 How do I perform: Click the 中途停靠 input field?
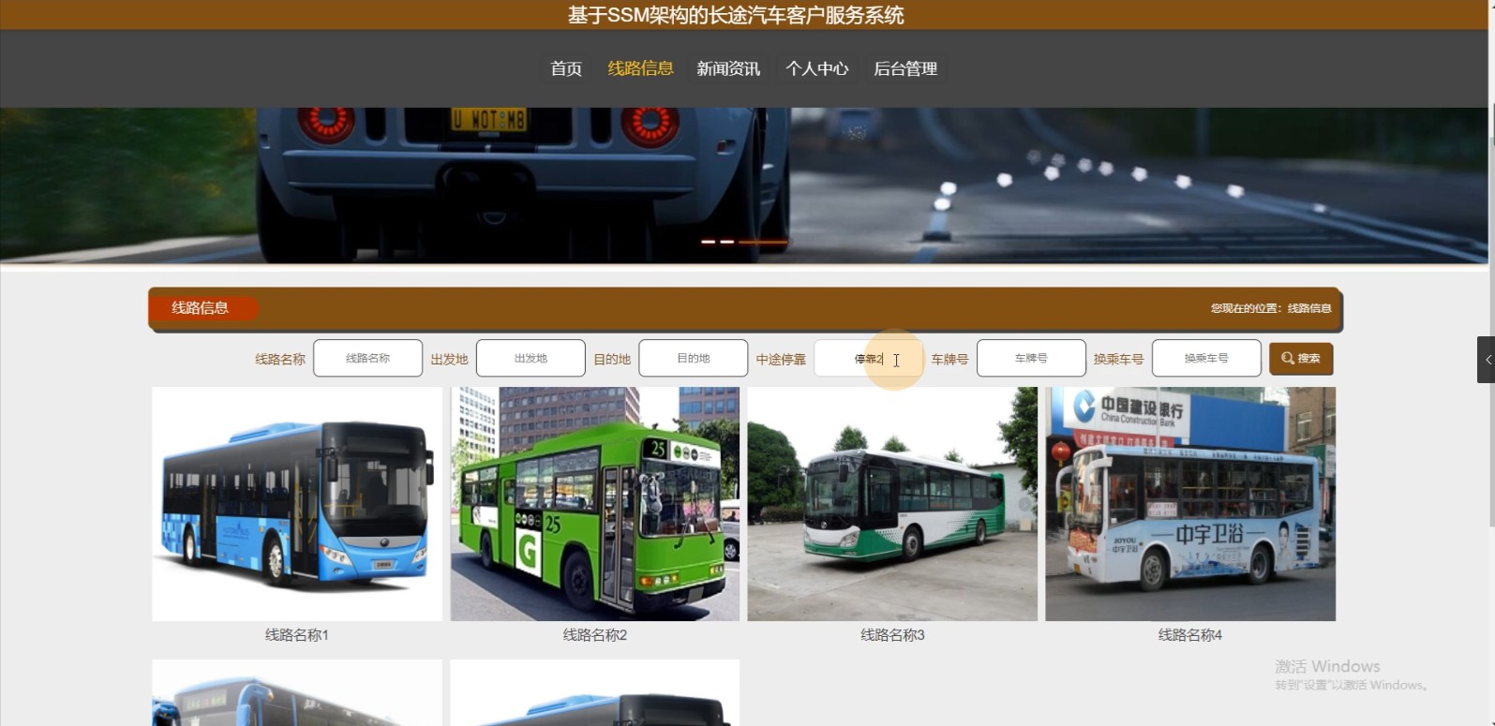869,358
